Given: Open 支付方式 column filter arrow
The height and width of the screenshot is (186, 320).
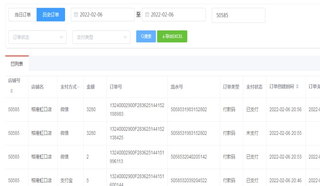Looking at the screenshot, I should [79, 87].
